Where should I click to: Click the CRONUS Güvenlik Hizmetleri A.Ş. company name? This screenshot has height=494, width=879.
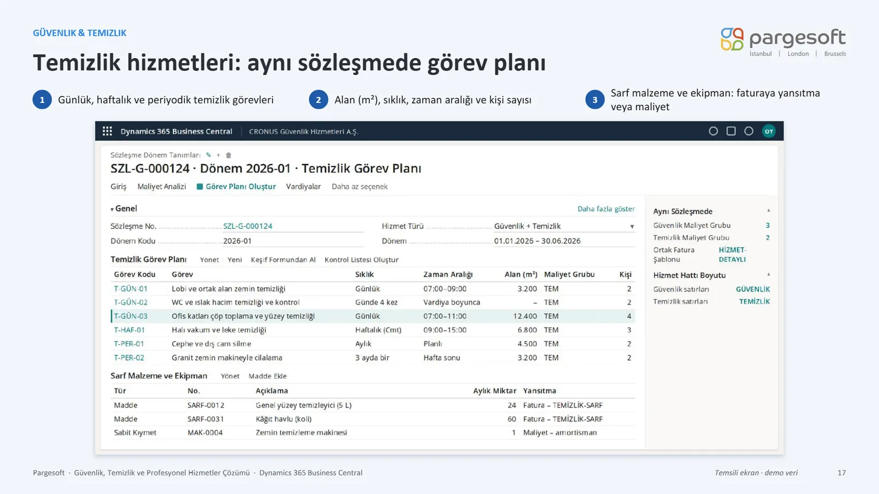303,131
